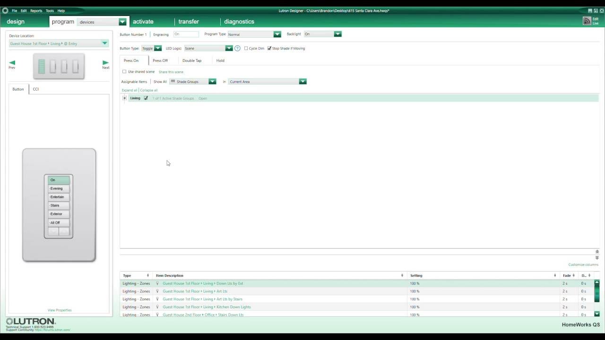Screen dimensions: 605x340
Task: Open the Button Type Toggle dropdown
Action: coord(158,48)
